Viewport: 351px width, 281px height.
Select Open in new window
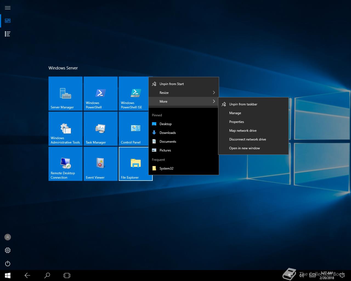253,148
